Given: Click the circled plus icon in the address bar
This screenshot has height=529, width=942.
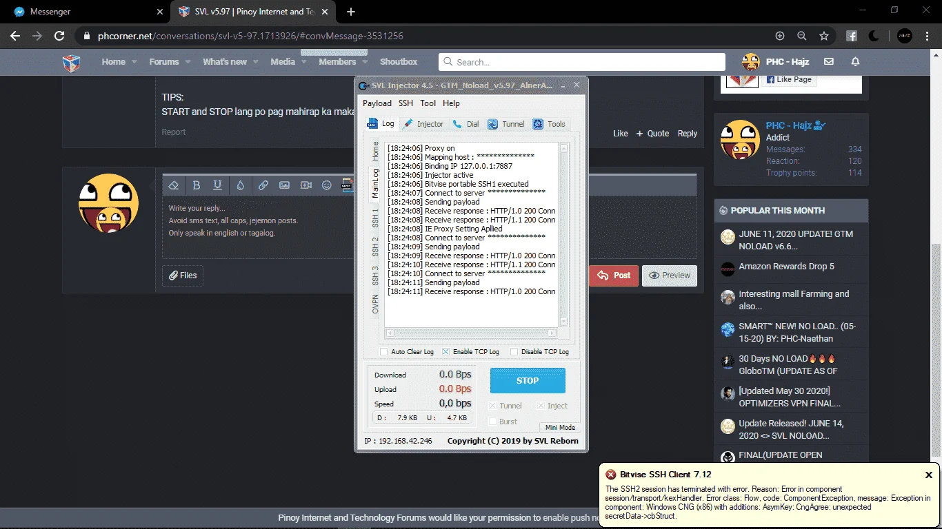Looking at the screenshot, I should [x=780, y=36].
